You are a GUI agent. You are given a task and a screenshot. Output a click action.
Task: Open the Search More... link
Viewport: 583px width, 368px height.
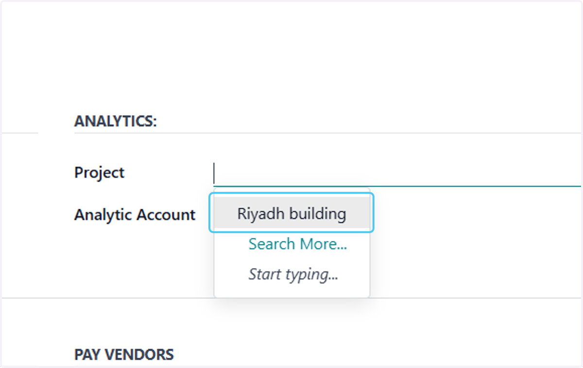[x=297, y=244]
